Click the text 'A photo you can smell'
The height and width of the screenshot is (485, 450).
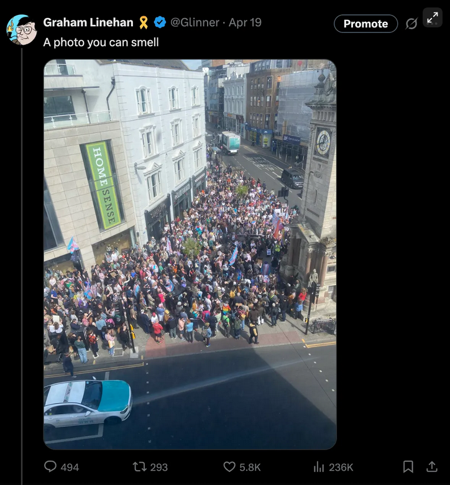[x=101, y=42]
